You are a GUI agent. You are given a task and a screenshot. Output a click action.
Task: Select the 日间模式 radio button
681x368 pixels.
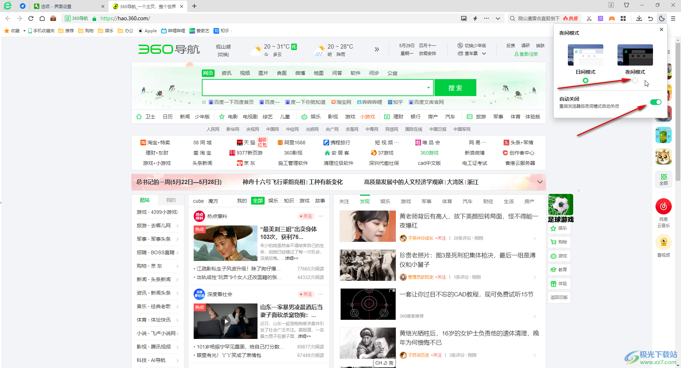(585, 80)
